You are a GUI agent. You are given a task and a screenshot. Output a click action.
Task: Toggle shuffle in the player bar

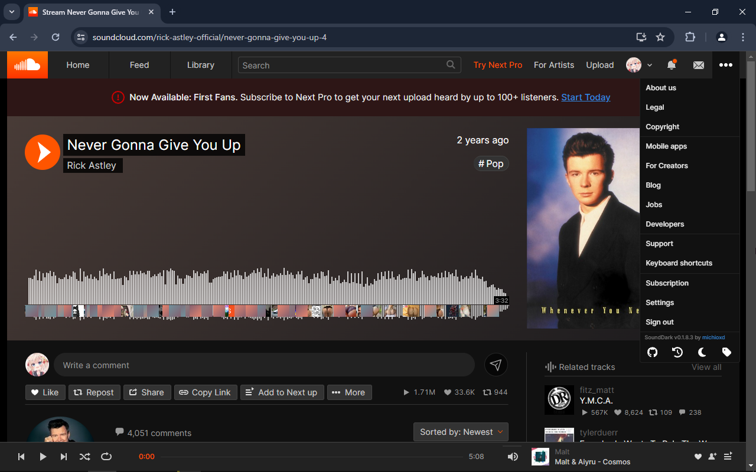(x=85, y=457)
